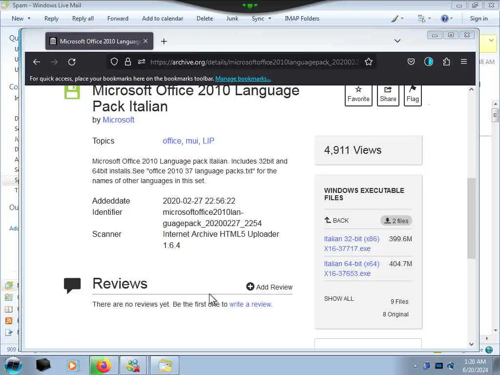
Task: Click BACK in download options
Action: 336,220
